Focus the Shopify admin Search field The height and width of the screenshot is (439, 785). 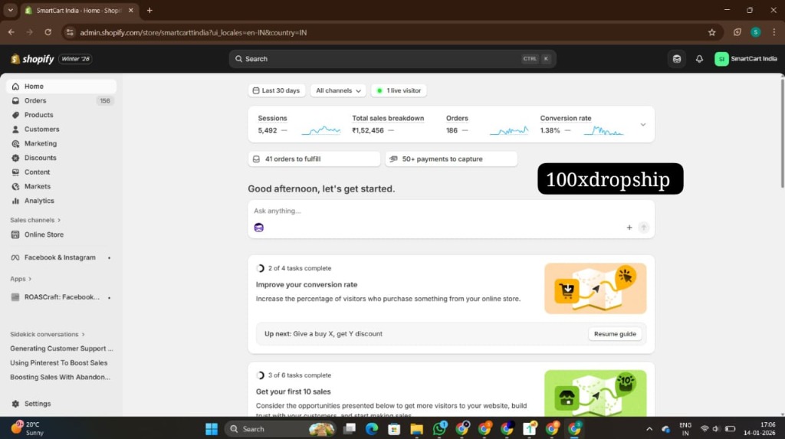[392, 58]
